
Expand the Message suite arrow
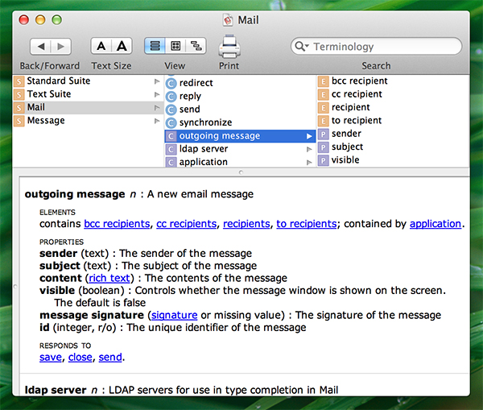point(157,121)
